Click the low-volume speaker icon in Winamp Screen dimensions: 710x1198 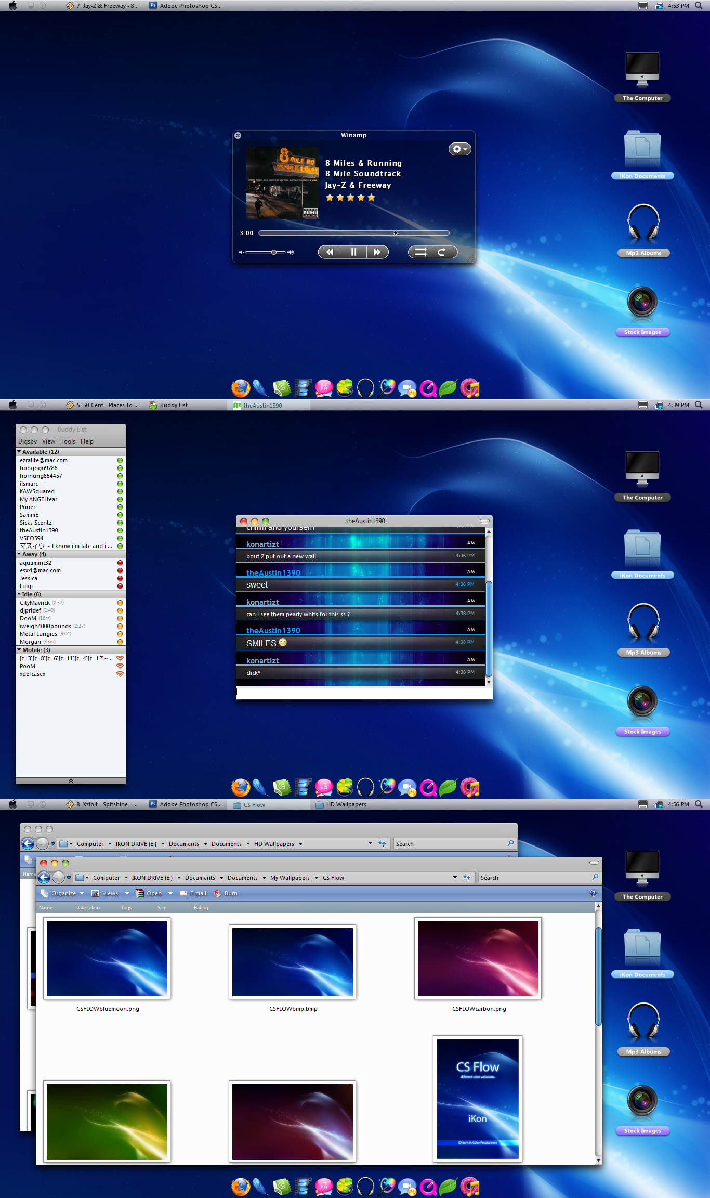(x=241, y=252)
